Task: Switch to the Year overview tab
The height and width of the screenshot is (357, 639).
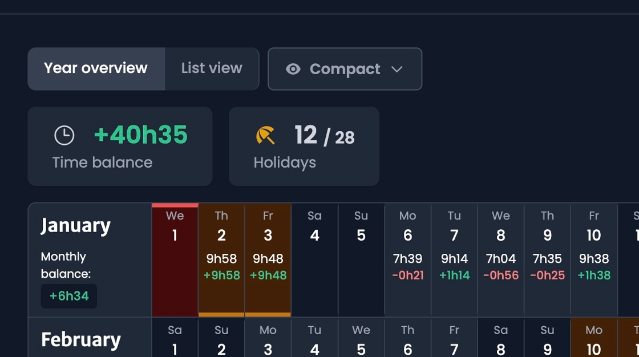Action: (96, 68)
